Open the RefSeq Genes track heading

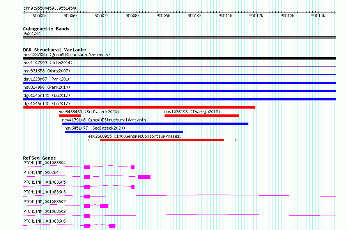tap(40, 158)
